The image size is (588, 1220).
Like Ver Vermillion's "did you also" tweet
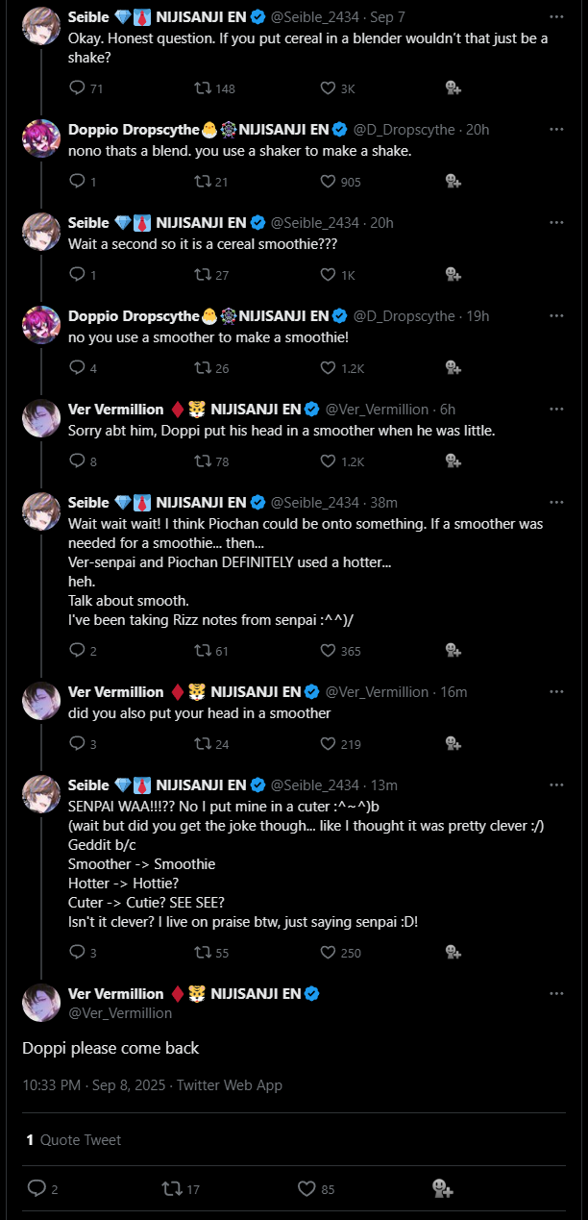328,743
